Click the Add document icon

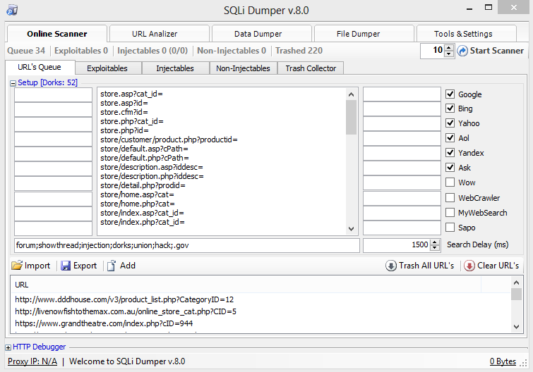click(x=112, y=266)
